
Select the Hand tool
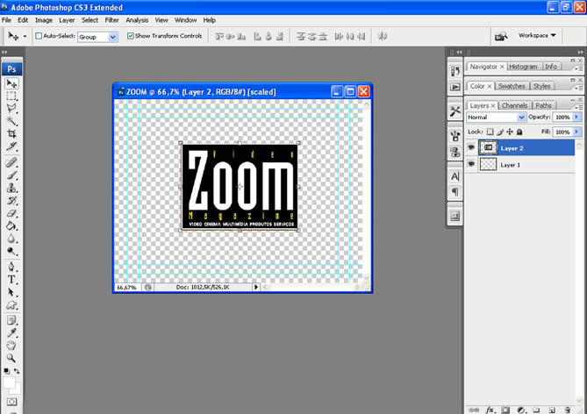(x=12, y=346)
